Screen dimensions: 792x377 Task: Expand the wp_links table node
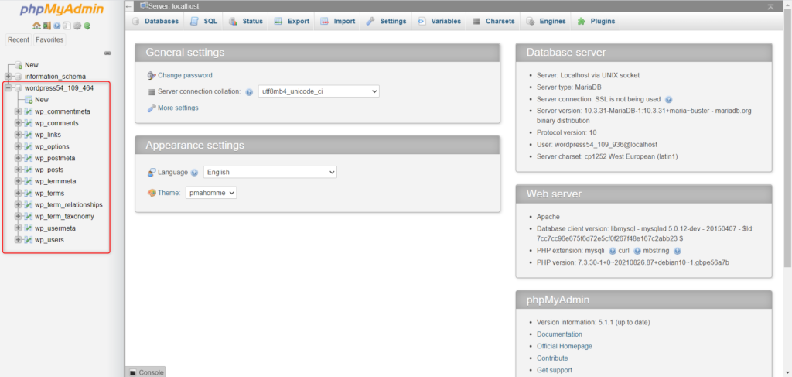[x=19, y=135]
